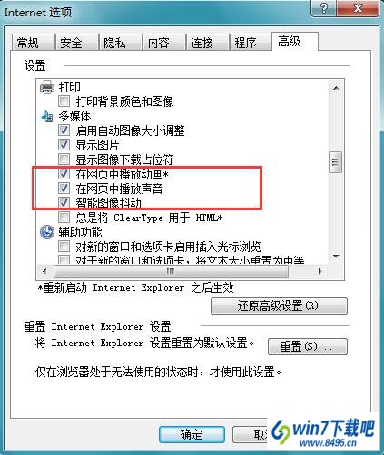The height and width of the screenshot is (455, 384).
Task: Confirm with the 确定 button
Action: tap(192, 434)
